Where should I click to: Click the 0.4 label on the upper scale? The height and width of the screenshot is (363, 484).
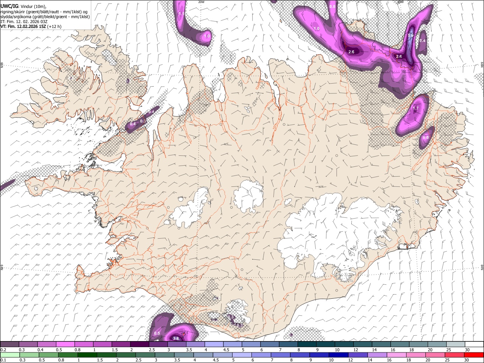point(40,350)
